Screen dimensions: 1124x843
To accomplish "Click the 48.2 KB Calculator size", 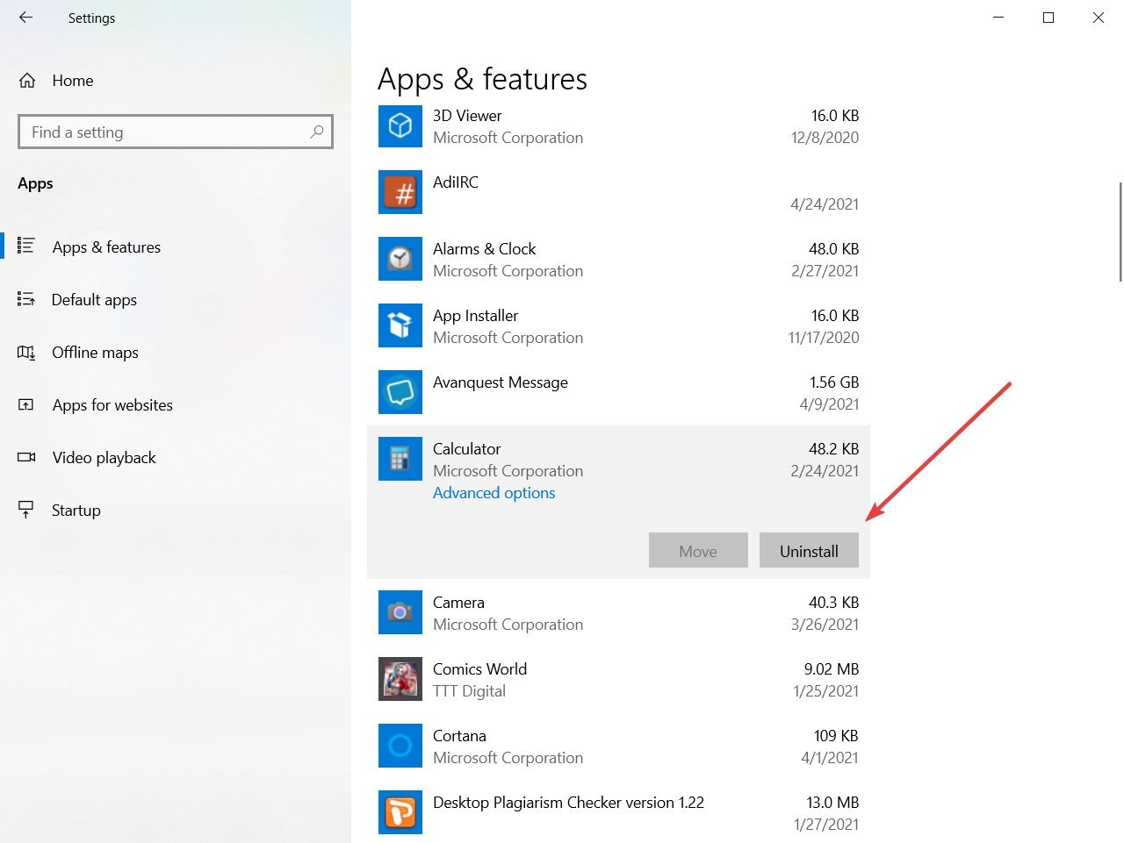I will 834,449.
